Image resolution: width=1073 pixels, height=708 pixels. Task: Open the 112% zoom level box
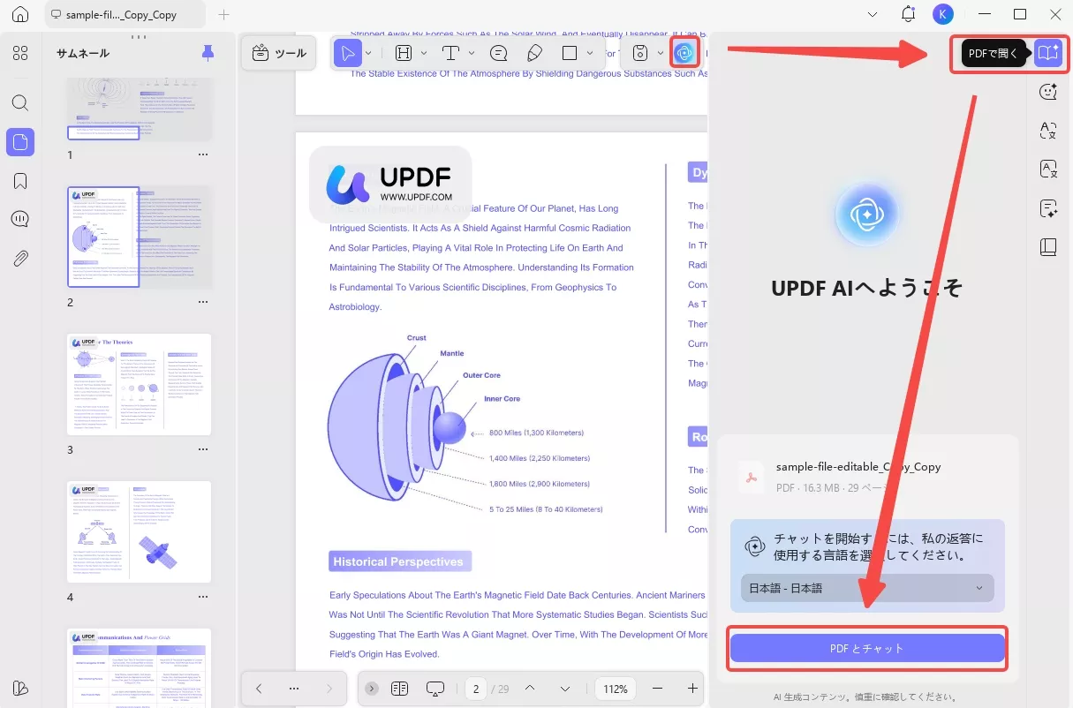click(x=616, y=689)
